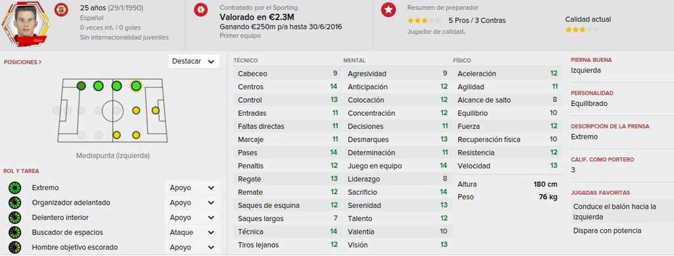Click the Calidad actual star rating
Viewport: 674px width, 256px height.
(x=582, y=30)
